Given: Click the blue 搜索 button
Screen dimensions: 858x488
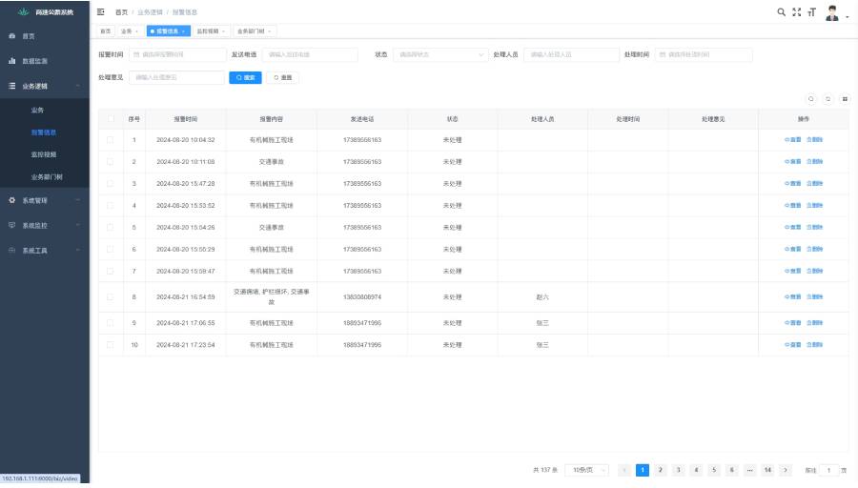Looking at the screenshot, I should tap(245, 78).
